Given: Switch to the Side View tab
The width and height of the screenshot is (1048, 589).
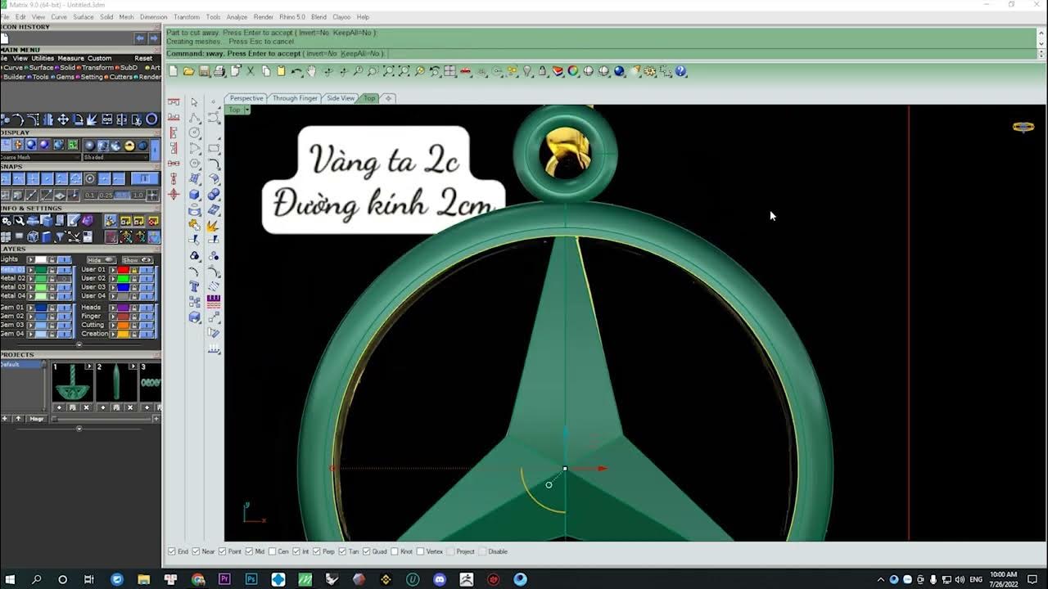Looking at the screenshot, I should (341, 98).
